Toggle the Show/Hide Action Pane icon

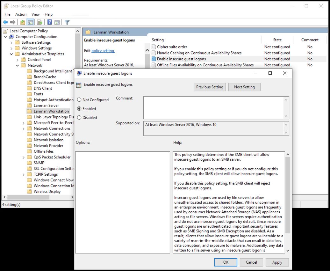pos(57,22)
